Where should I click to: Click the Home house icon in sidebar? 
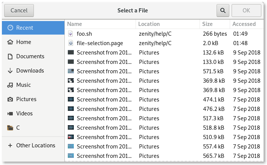click(x=10, y=42)
